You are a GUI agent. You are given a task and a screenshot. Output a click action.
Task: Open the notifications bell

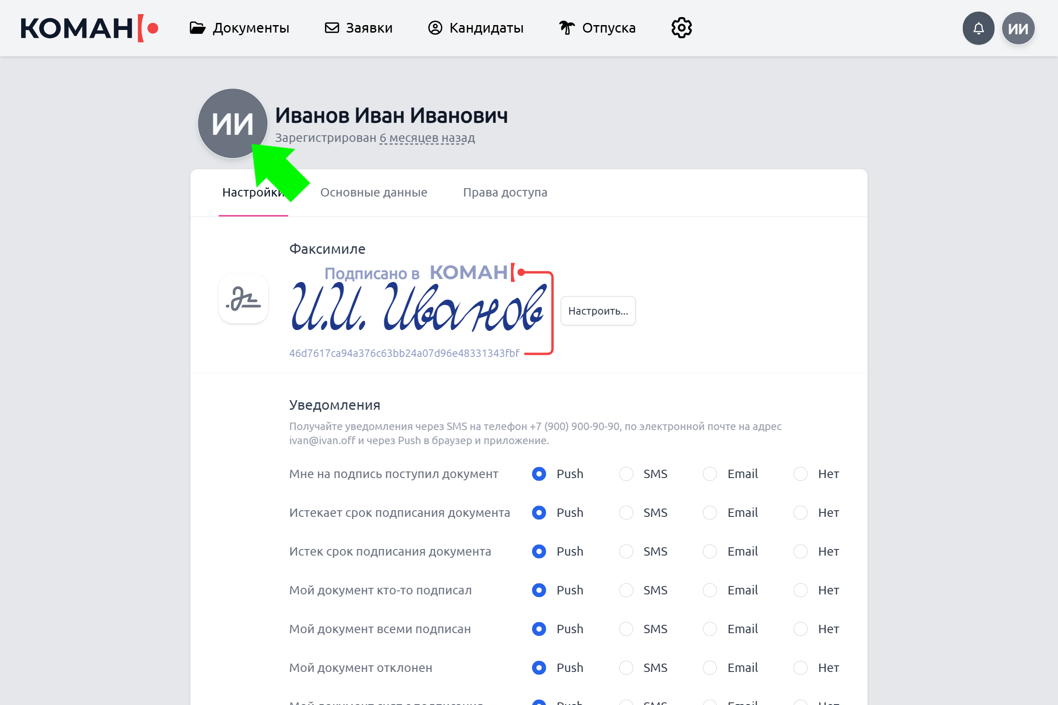point(978,28)
